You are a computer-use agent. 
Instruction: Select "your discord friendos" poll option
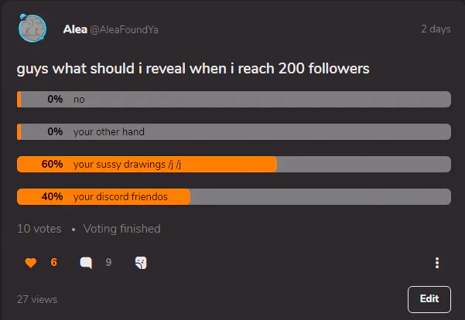[234, 197]
